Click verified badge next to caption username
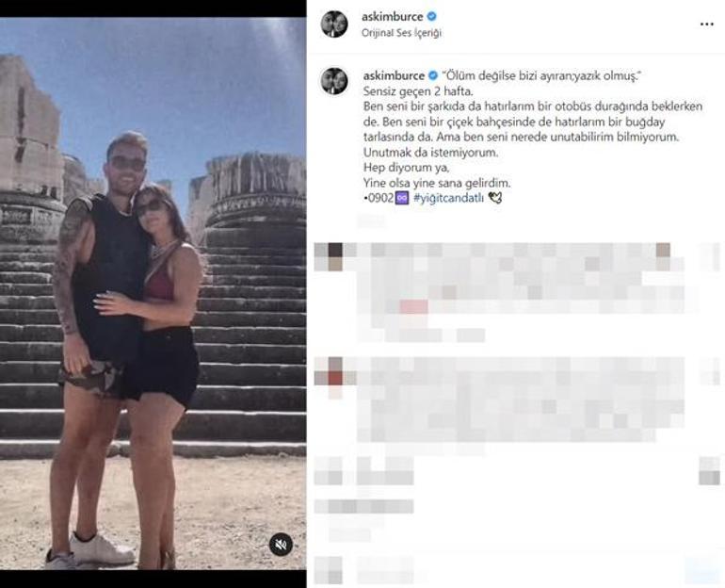Screen dimensions: 725x588 tap(433, 75)
